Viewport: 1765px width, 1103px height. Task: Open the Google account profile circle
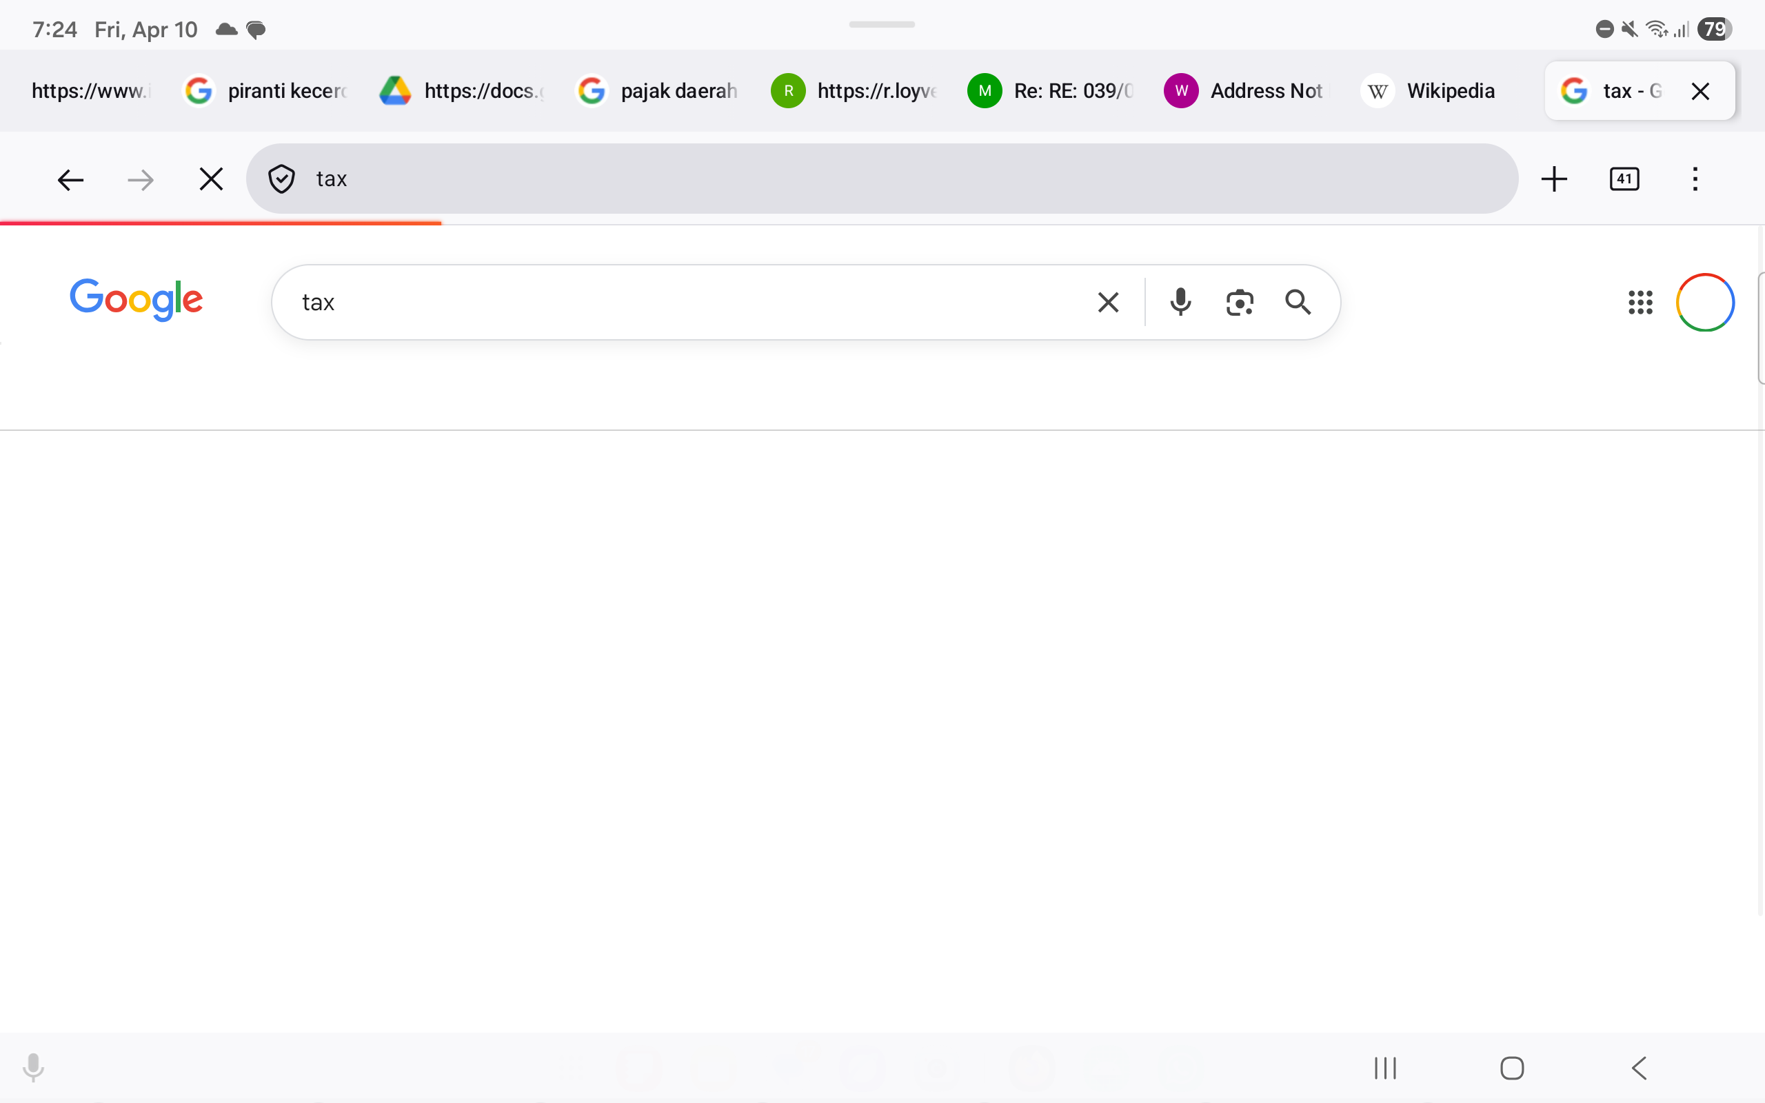[1704, 301]
